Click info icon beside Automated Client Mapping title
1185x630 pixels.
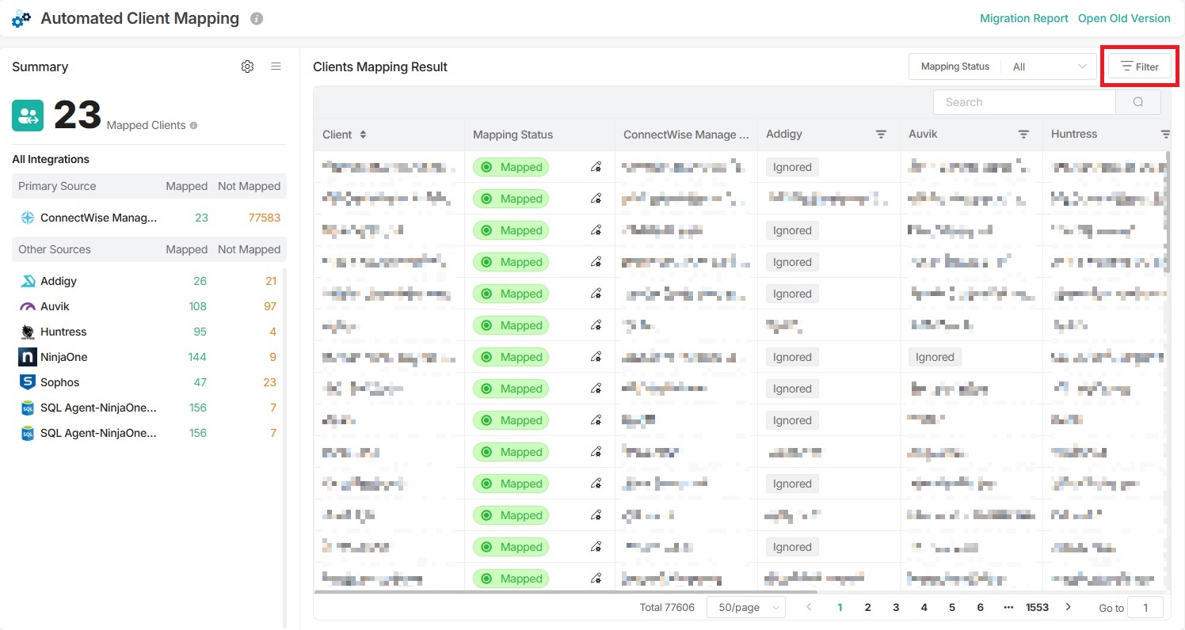pos(256,18)
